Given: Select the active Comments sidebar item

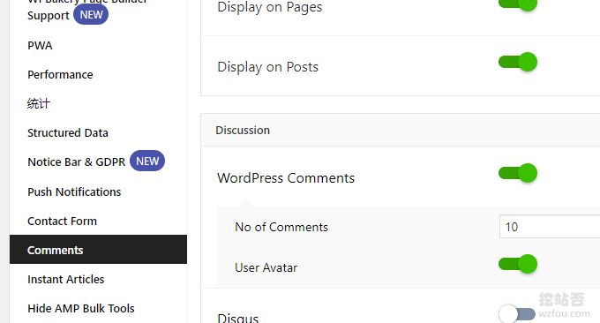Looking at the screenshot, I should pyautogui.click(x=98, y=250).
